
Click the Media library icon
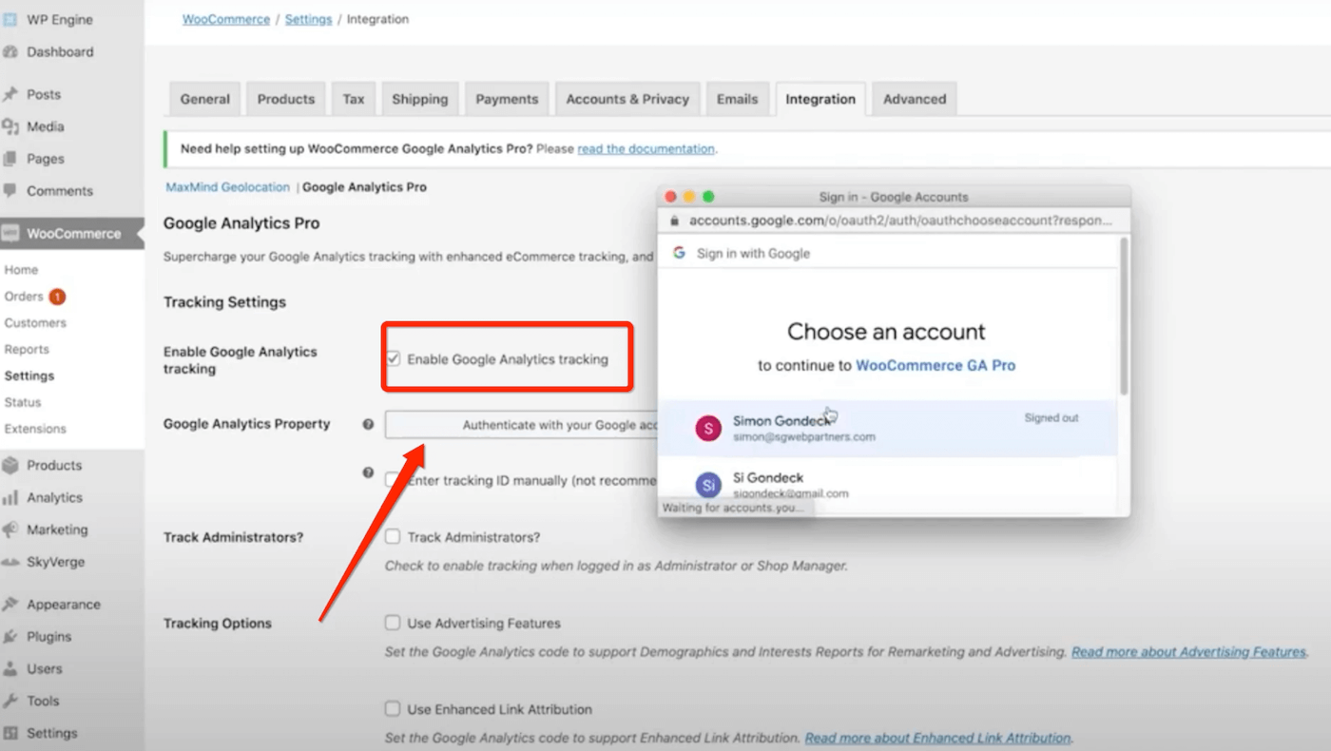tap(10, 126)
